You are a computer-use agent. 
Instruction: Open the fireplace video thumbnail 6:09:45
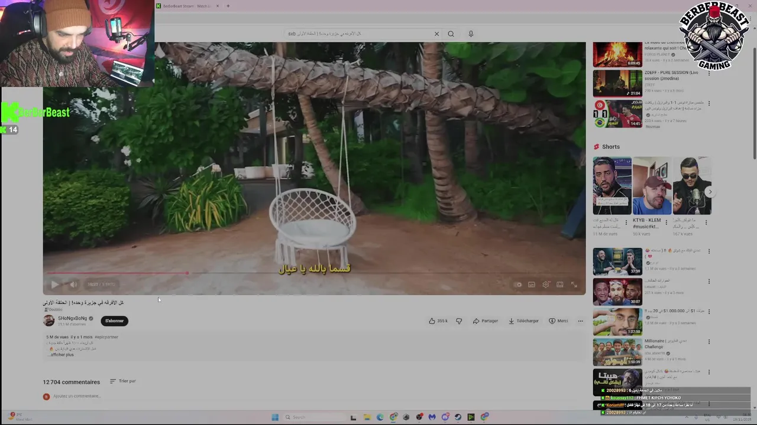(617, 54)
